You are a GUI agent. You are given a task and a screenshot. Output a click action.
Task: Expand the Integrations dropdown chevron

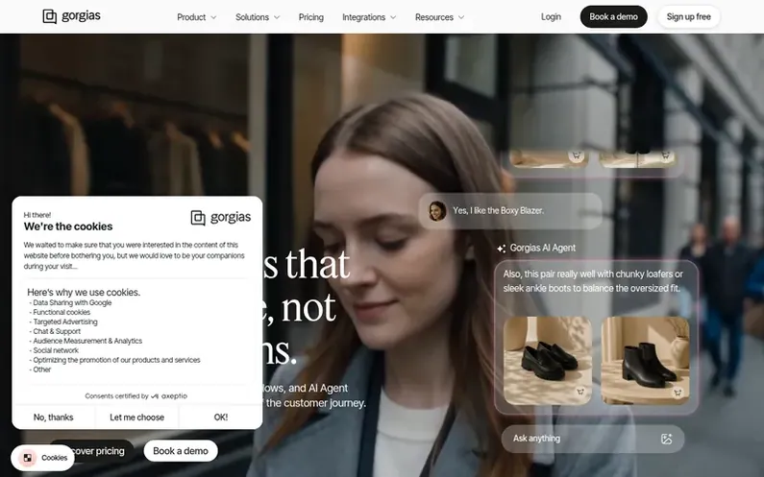pyautogui.click(x=393, y=17)
